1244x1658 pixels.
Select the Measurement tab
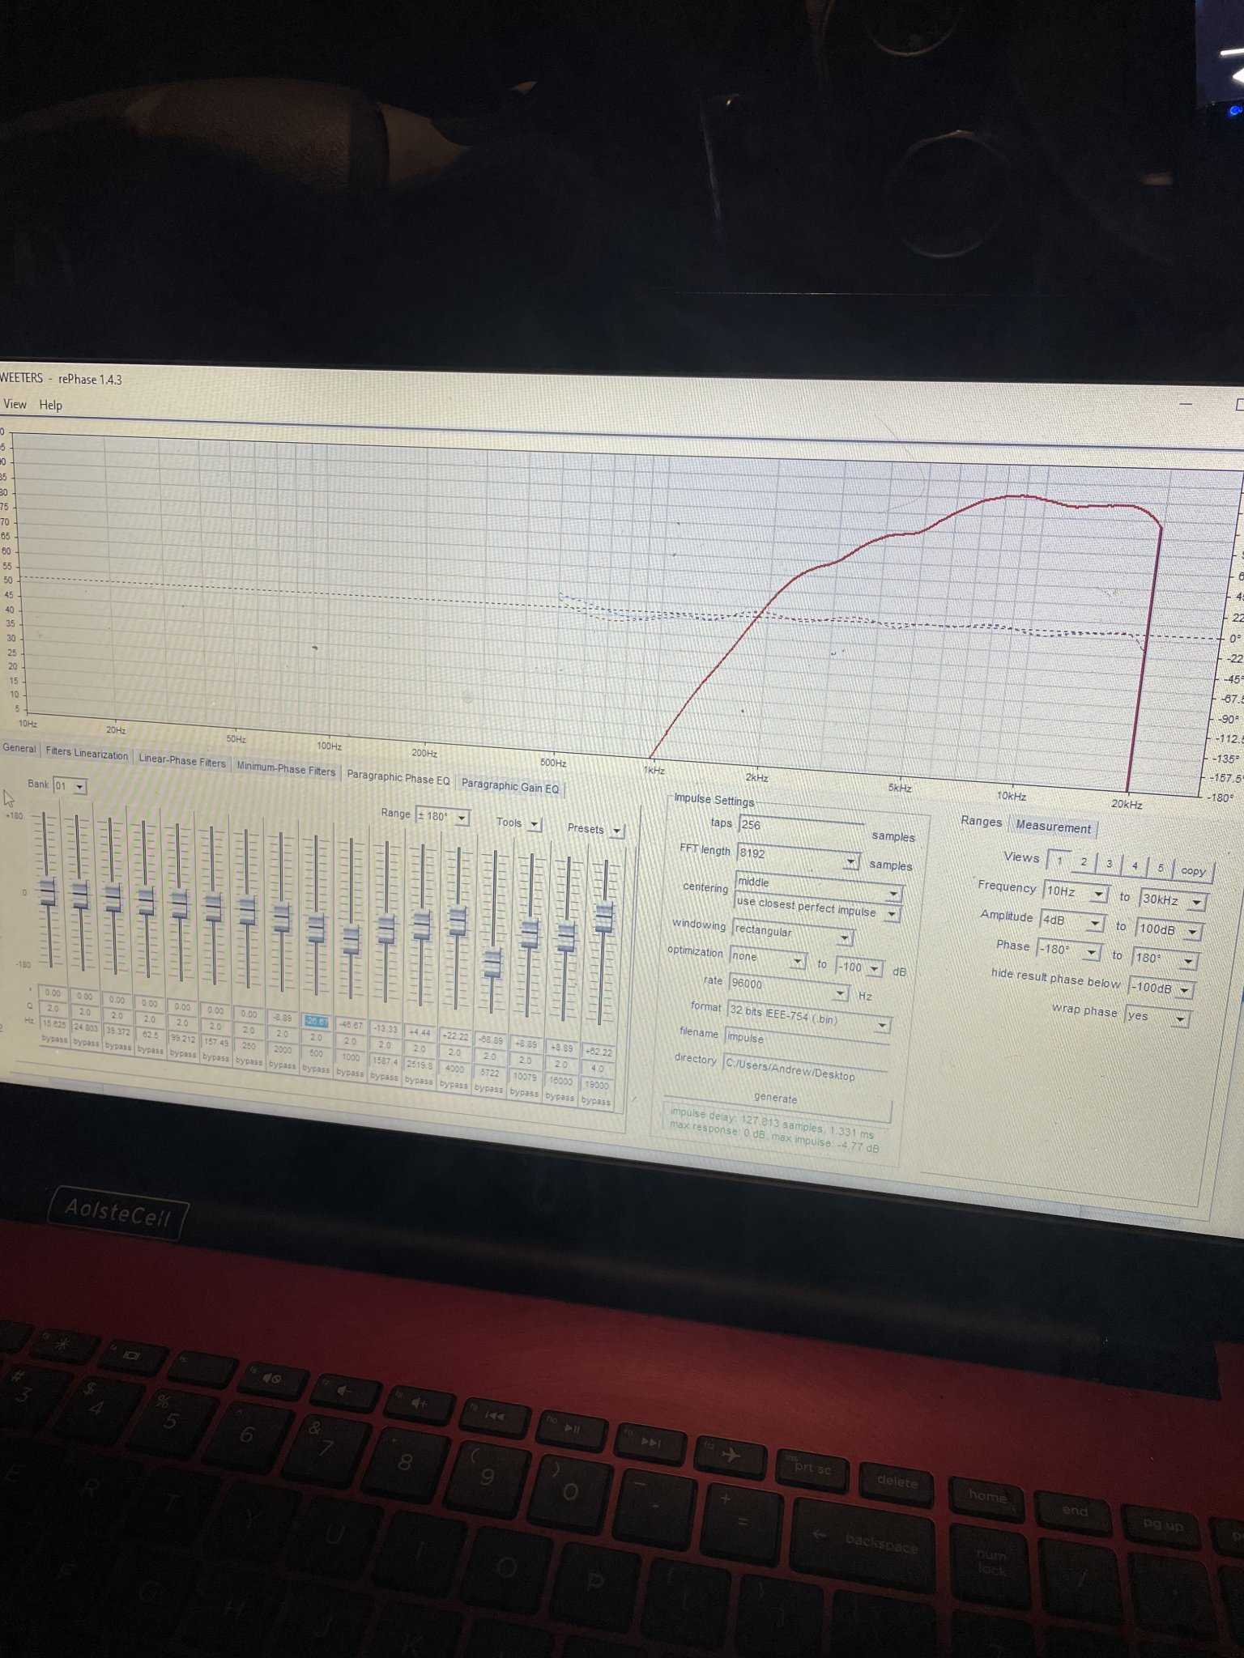[1053, 826]
